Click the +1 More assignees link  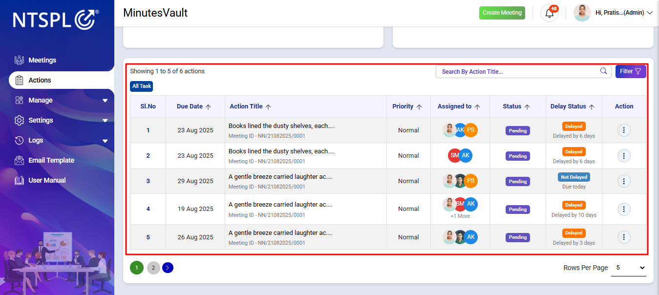coord(460,216)
